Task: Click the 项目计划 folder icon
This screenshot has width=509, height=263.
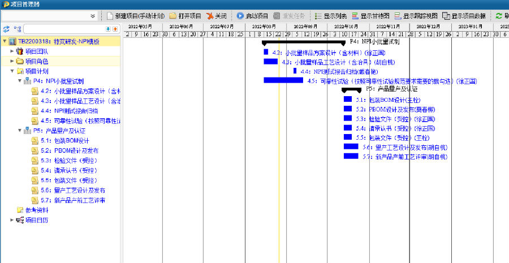Action: click(20, 71)
